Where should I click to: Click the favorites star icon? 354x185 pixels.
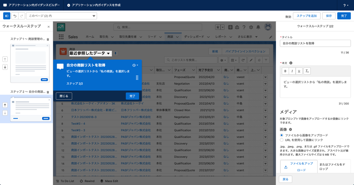click(218, 27)
